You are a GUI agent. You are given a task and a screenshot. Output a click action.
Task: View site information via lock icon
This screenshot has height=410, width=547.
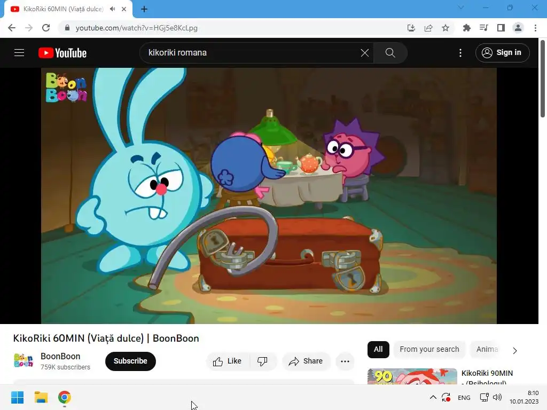(x=67, y=28)
